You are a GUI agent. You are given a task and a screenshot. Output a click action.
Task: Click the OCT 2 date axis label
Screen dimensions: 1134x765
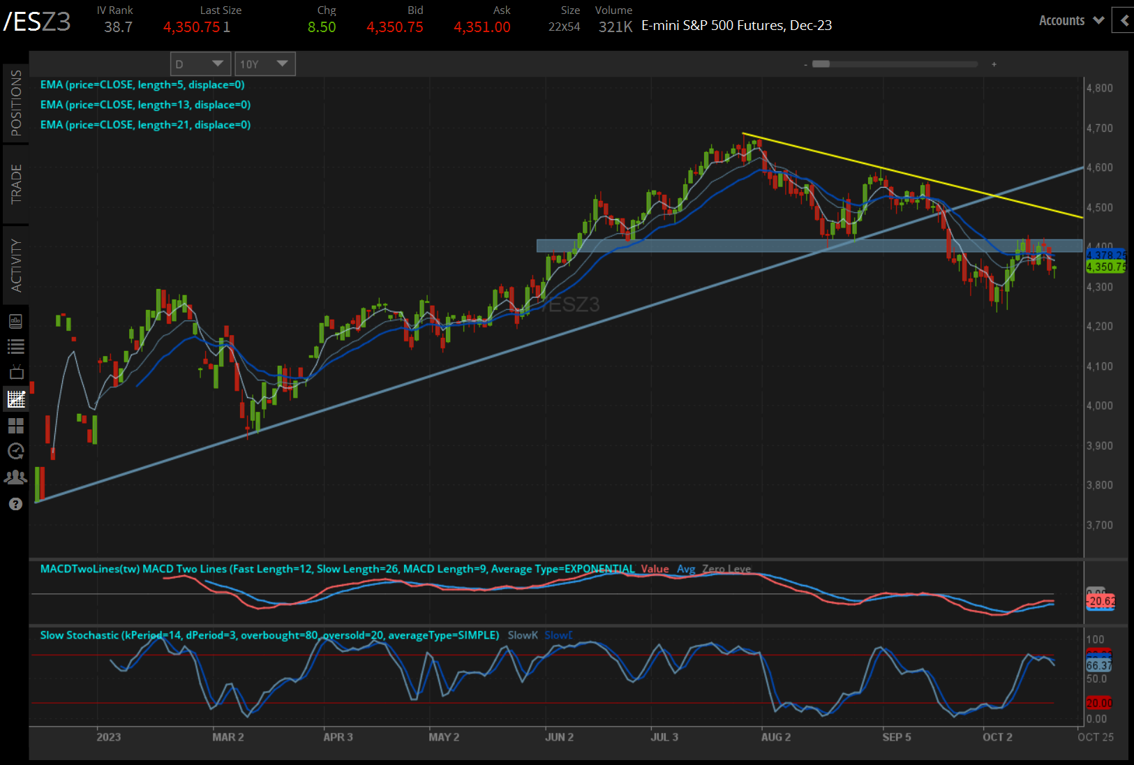(x=997, y=737)
